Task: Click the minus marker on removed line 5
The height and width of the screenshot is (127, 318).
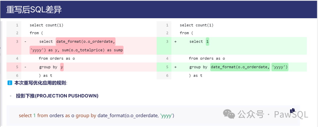Action: click(x=25, y=67)
